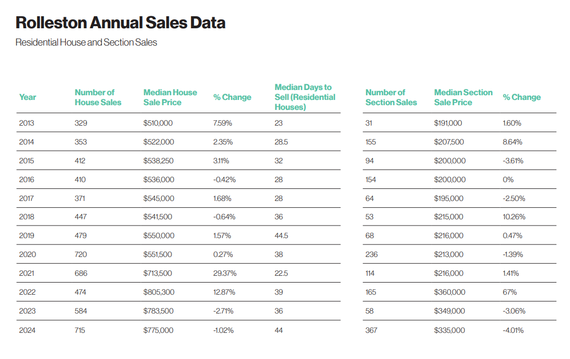Click the 44.5 median days value
The image size is (570, 359).
(281, 235)
